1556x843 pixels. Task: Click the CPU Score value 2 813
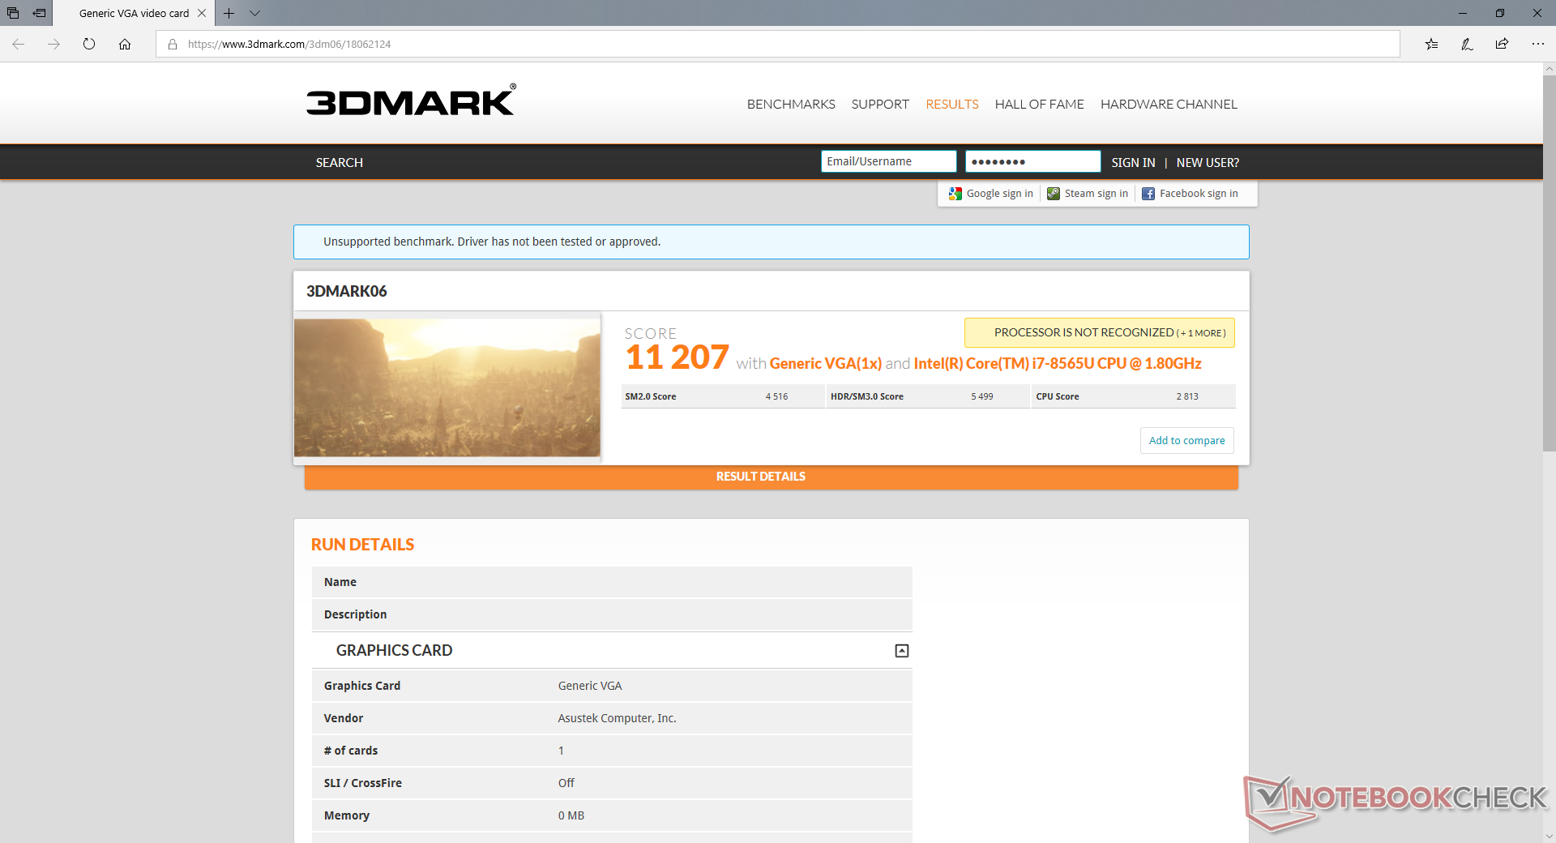[1187, 396]
